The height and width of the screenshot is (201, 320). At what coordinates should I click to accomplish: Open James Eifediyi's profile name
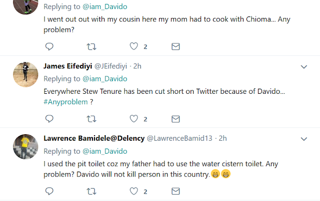[x=71, y=66]
